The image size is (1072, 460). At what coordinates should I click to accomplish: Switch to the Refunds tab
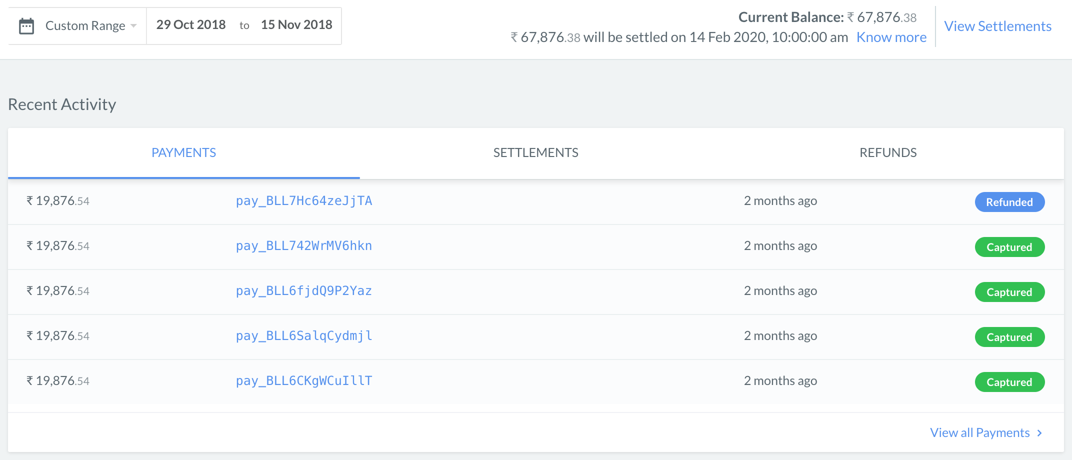pyautogui.click(x=888, y=153)
